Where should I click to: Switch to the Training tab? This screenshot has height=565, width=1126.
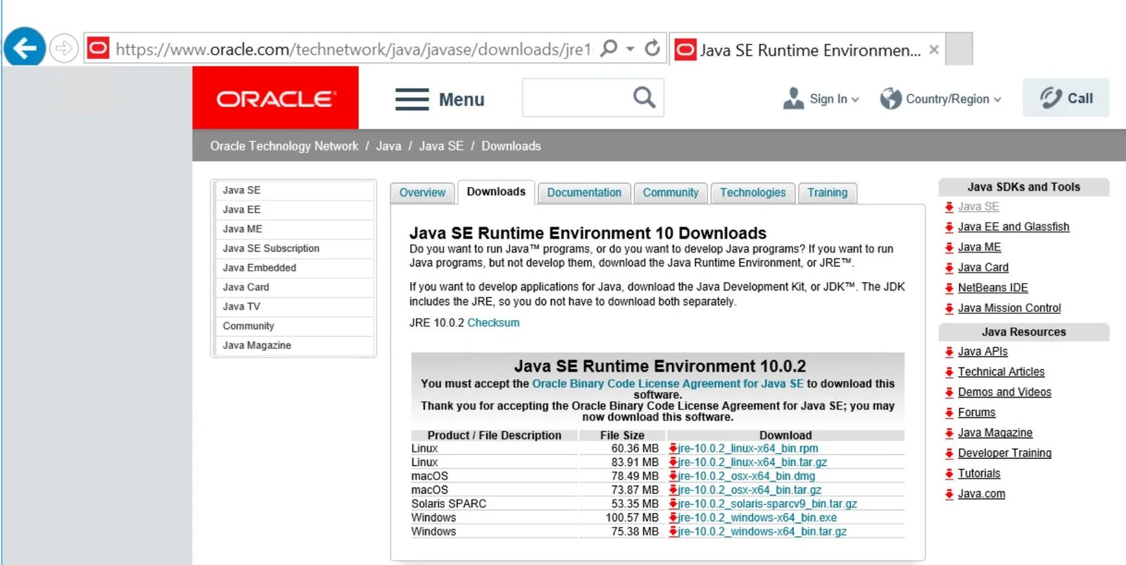click(x=828, y=193)
